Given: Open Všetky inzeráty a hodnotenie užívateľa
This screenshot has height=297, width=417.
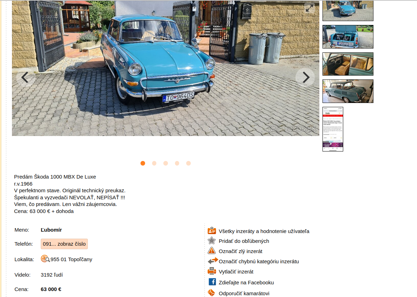Looking at the screenshot, I should tap(264, 231).
